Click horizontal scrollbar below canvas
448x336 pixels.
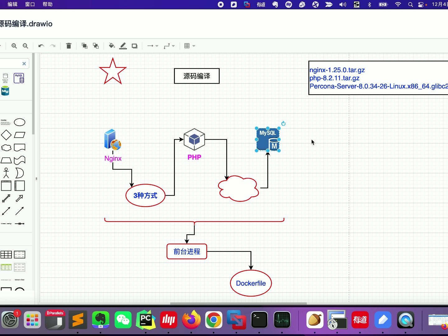pyautogui.click(x=238, y=303)
